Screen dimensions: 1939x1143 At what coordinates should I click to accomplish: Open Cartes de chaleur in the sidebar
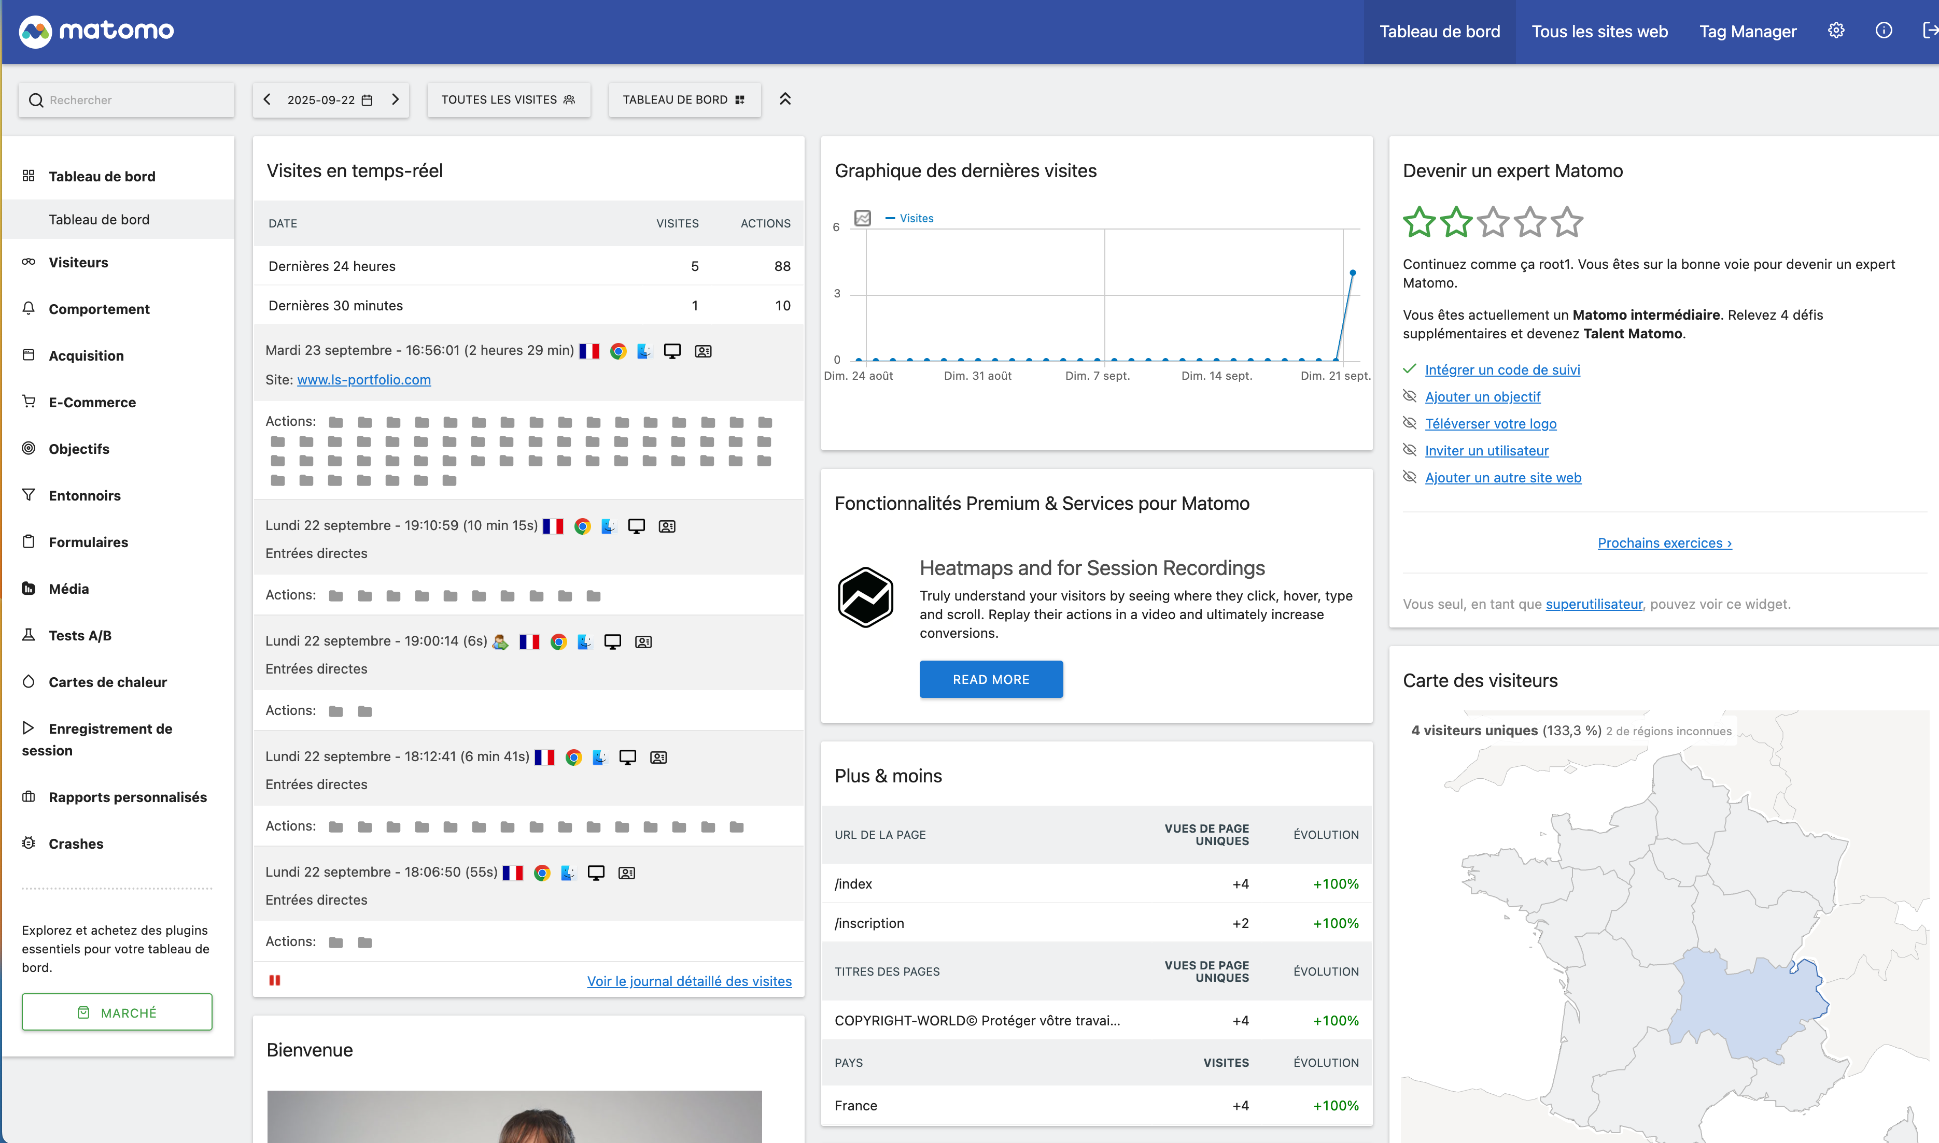coord(108,682)
